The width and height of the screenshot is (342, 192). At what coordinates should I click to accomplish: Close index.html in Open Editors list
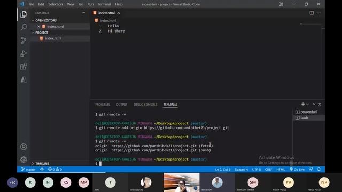click(38, 26)
